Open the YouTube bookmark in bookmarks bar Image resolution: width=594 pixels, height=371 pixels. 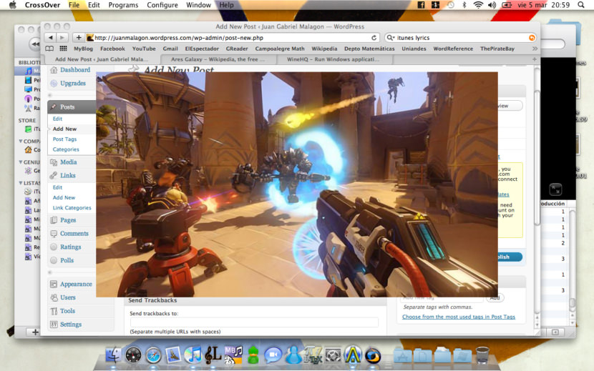tap(142, 49)
